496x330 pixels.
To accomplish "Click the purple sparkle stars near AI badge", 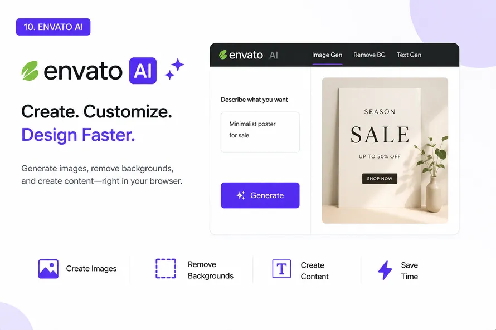I will point(174,68).
